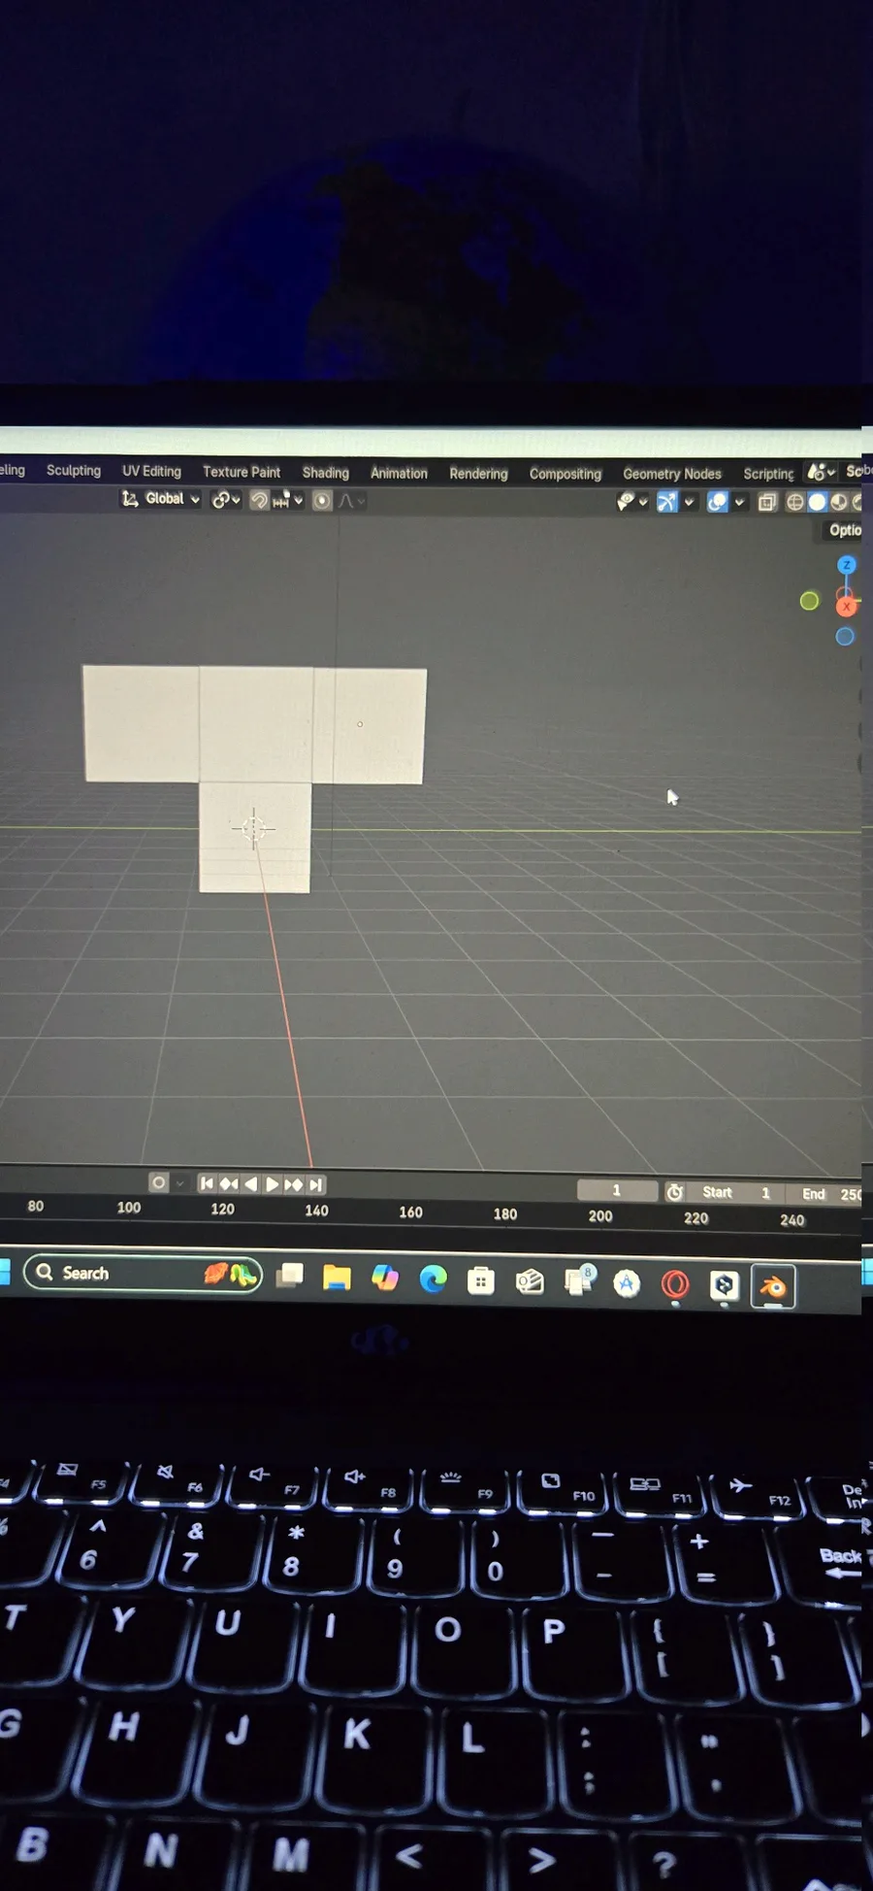This screenshot has height=1891, width=873.
Task: Switch to the Texture Paint workspace
Action: (242, 472)
